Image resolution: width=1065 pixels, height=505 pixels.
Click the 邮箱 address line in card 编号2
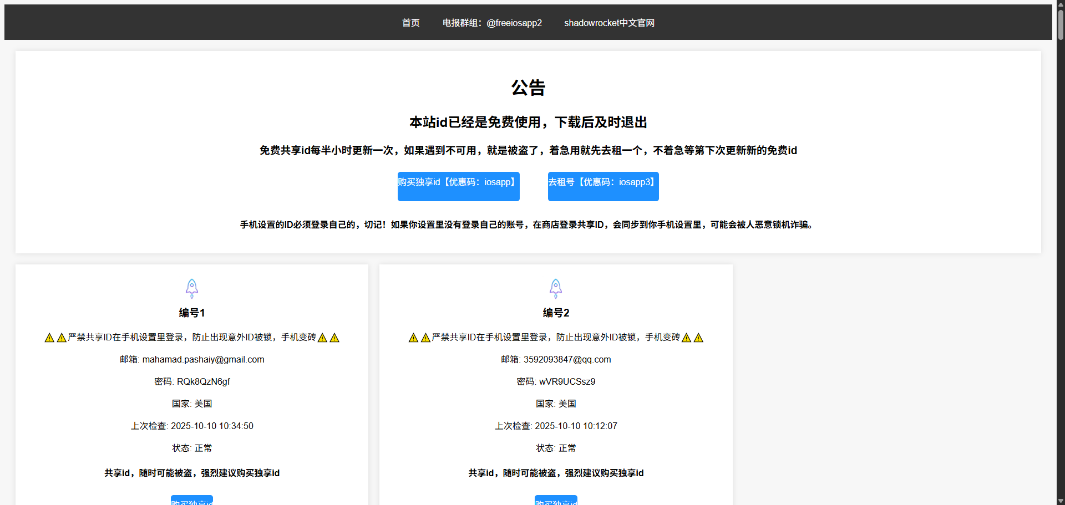tap(556, 359)
